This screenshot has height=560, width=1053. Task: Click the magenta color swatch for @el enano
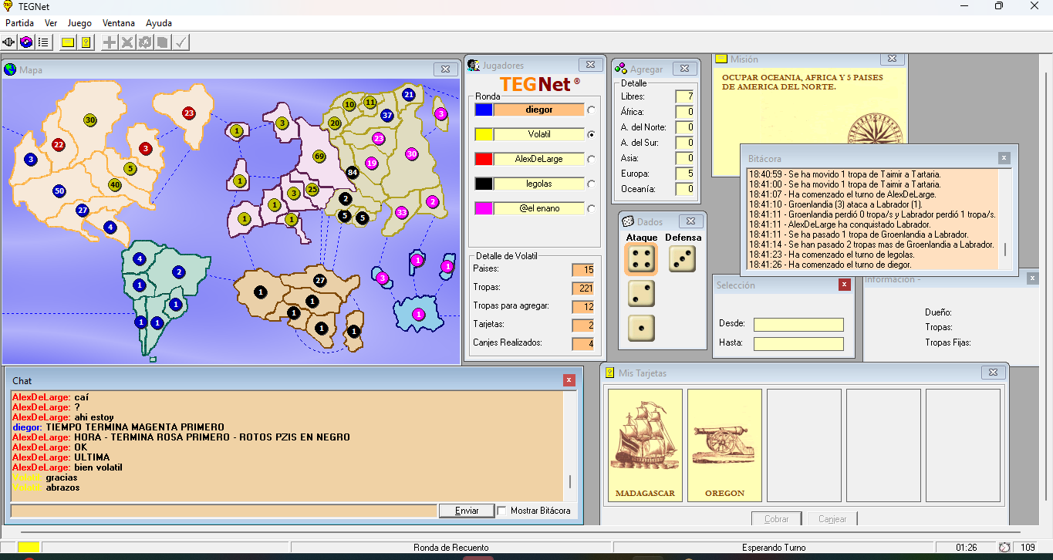[x=484, y=208]
